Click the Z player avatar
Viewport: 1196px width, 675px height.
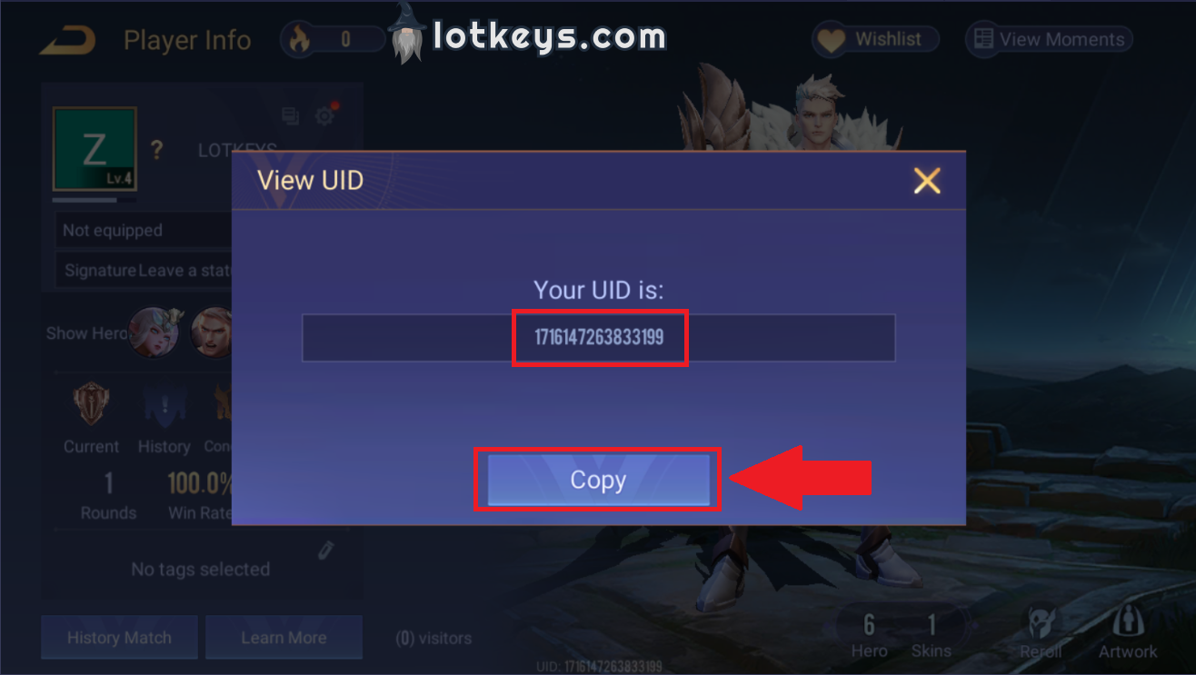coord(95,149)
